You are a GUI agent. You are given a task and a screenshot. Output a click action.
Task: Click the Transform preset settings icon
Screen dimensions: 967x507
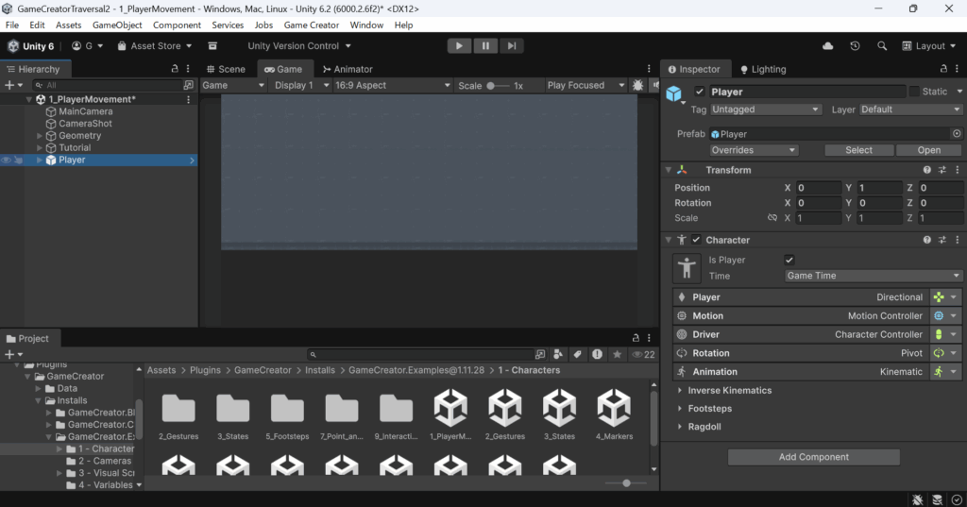pos(942,170)
